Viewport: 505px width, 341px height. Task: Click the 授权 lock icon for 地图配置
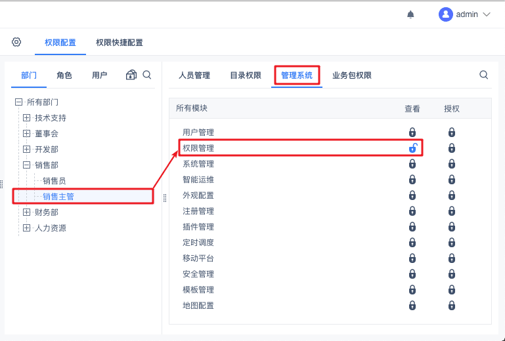tap(452, 306)
